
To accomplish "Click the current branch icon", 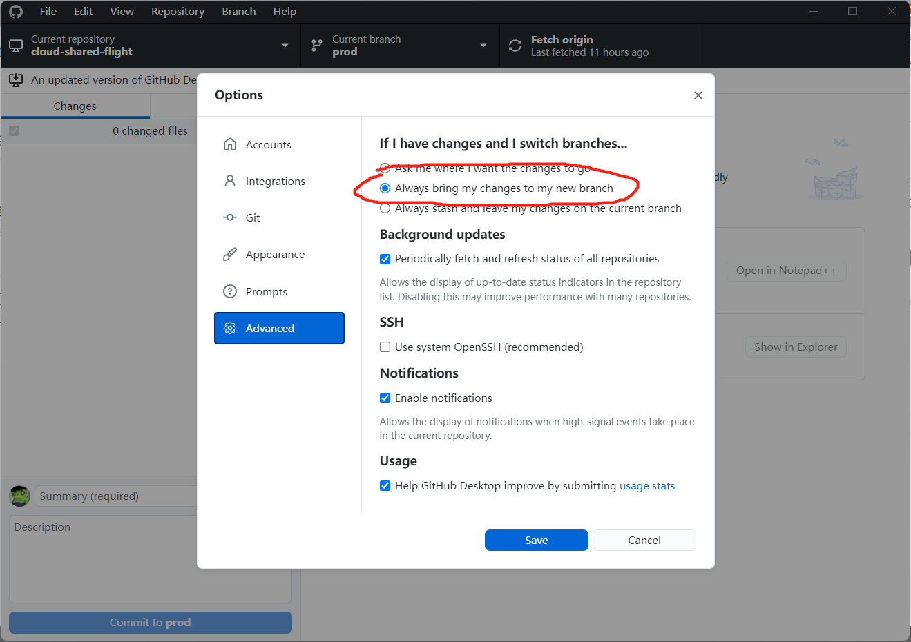I will coord(316,45).
